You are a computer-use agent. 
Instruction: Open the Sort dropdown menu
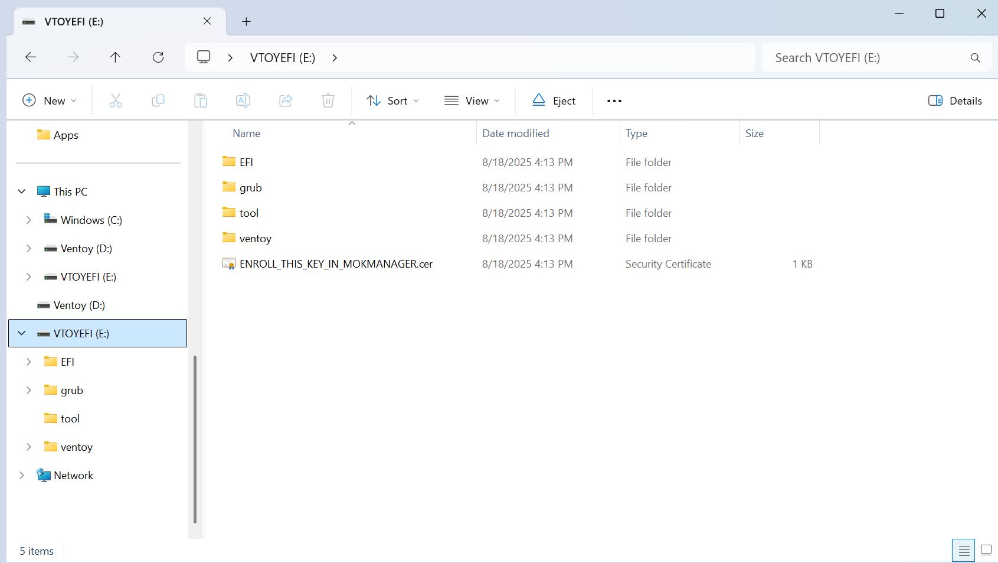click(x=392, y=101)
